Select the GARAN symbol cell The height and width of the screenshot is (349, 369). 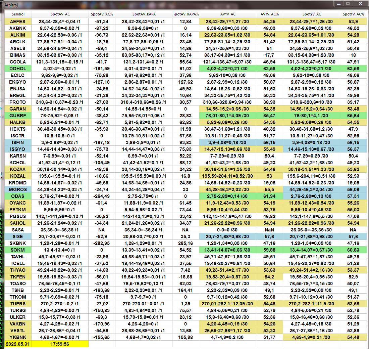pyautogui.click(x=18, y=109)
